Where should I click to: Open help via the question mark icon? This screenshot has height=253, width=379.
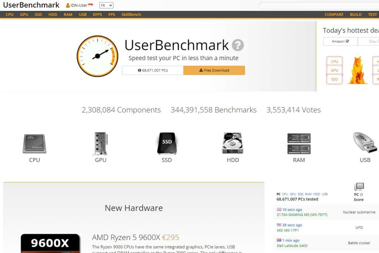tap(238, 45)
